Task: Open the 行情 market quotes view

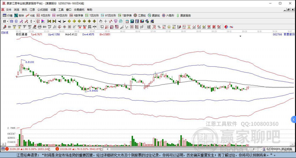Action: [8, 16]
